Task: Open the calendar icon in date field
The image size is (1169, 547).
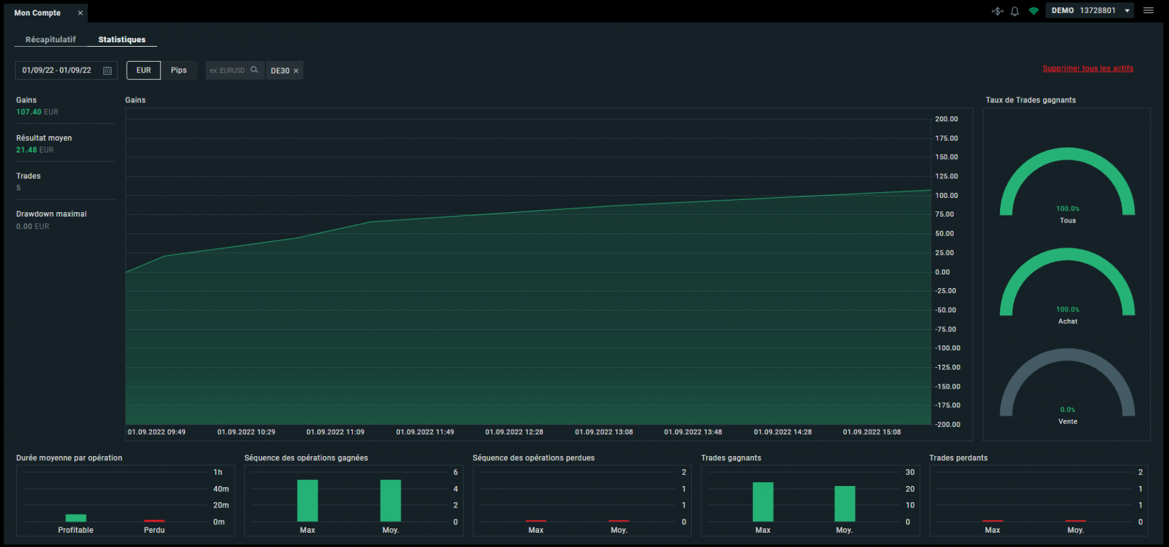Action: point(108,71)
